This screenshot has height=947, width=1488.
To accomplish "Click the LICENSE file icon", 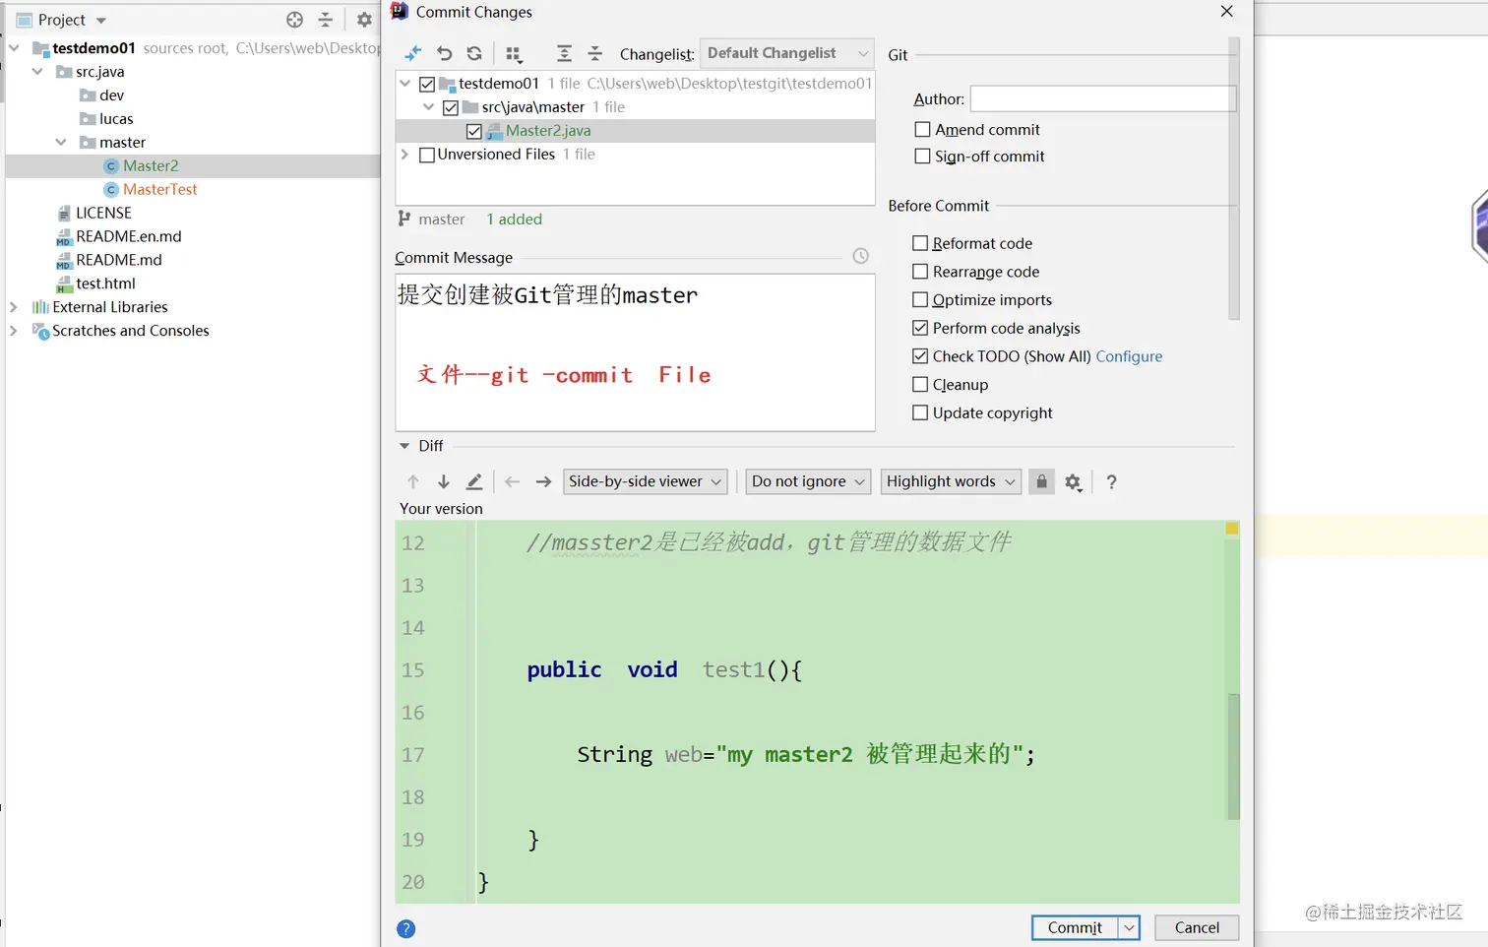I will [x=64, y=213].
